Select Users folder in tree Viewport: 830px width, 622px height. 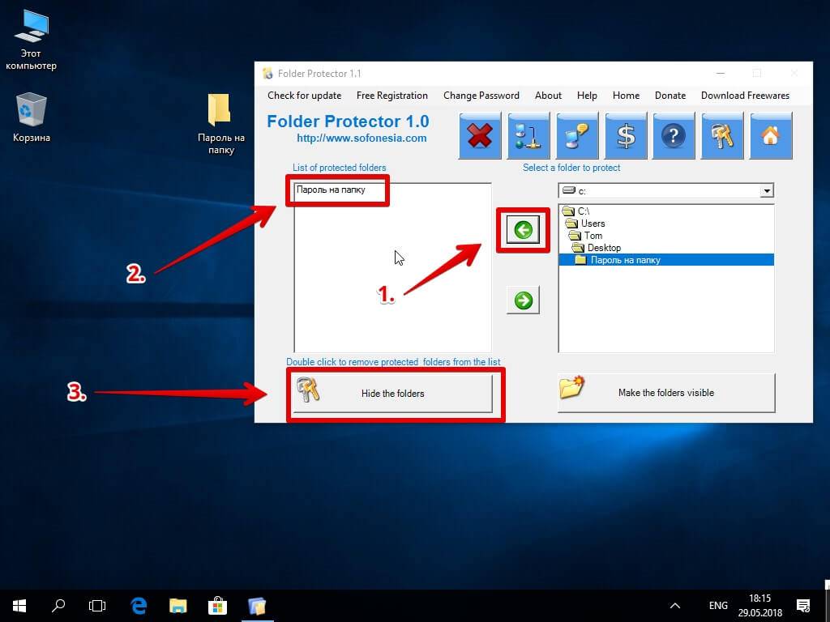pos(585,224)
